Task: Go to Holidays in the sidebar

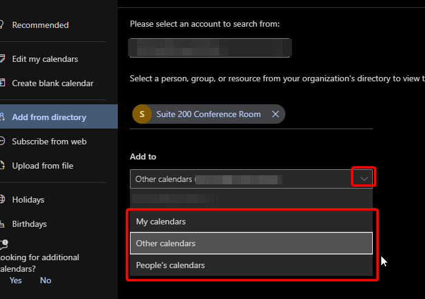Action: pos(28,200)
